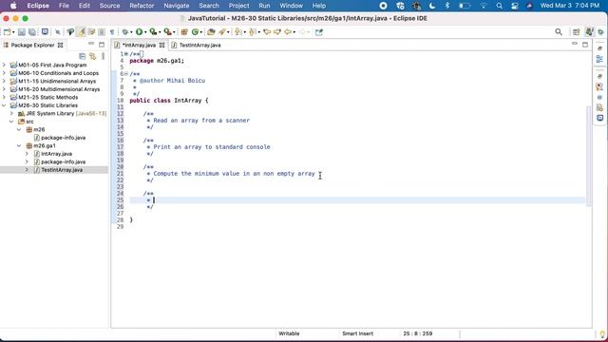
Task: Toggle Link with Editor in Package Explorer
Action: click(x=93, y=57)
